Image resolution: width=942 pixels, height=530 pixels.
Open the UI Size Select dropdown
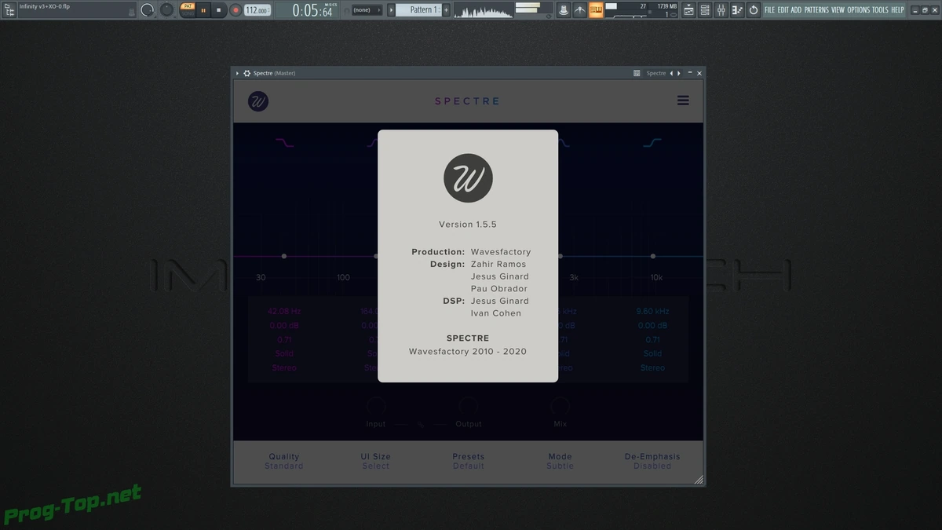point(376,461)
